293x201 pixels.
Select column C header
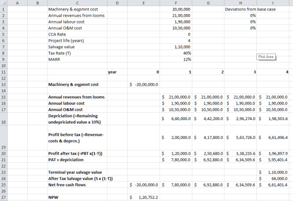tap(77, 3)
